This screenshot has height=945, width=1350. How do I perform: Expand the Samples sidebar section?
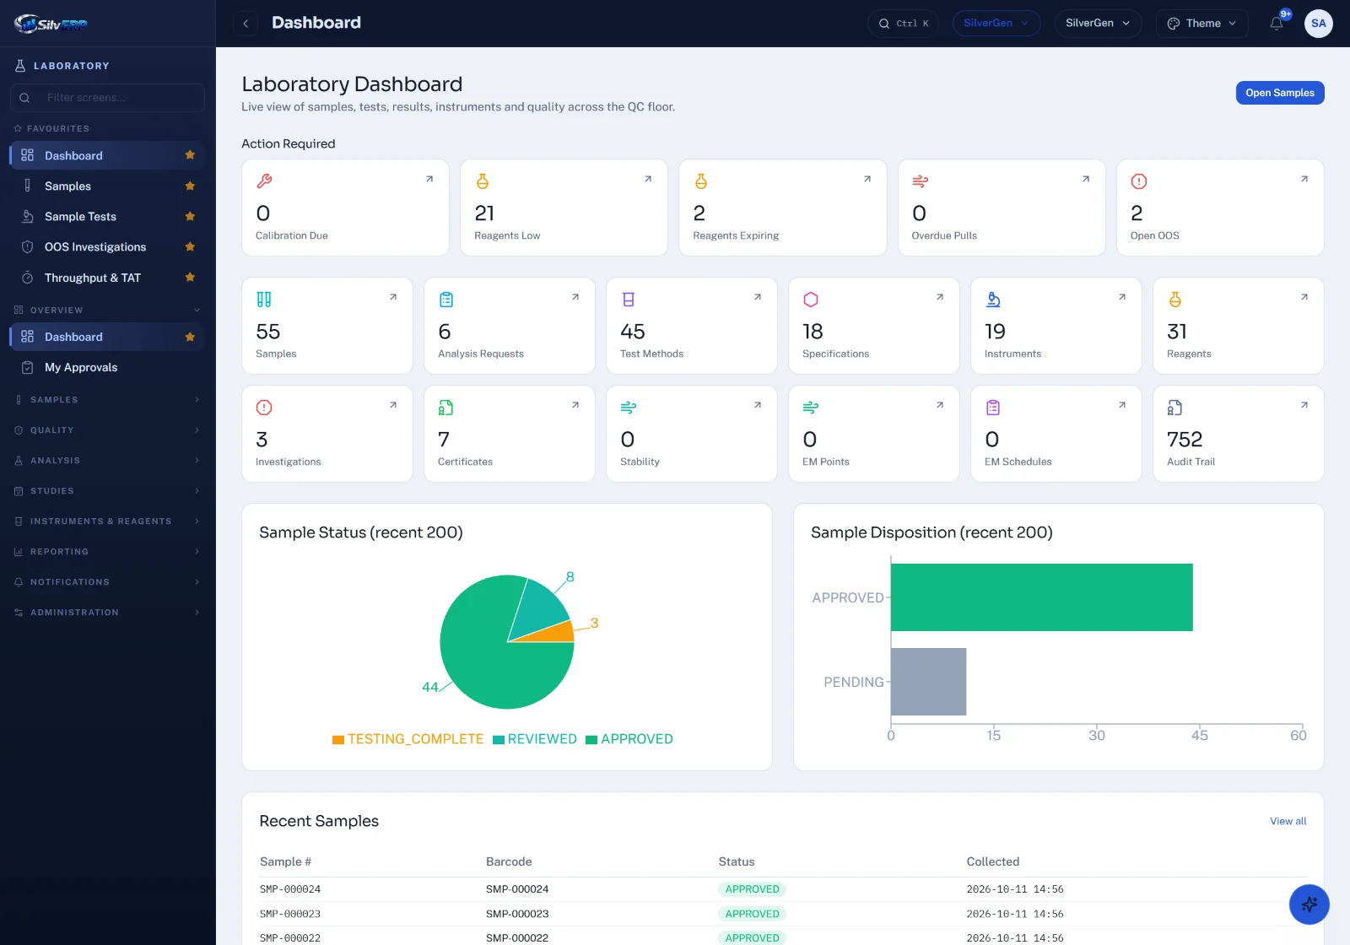coord(107,399)
